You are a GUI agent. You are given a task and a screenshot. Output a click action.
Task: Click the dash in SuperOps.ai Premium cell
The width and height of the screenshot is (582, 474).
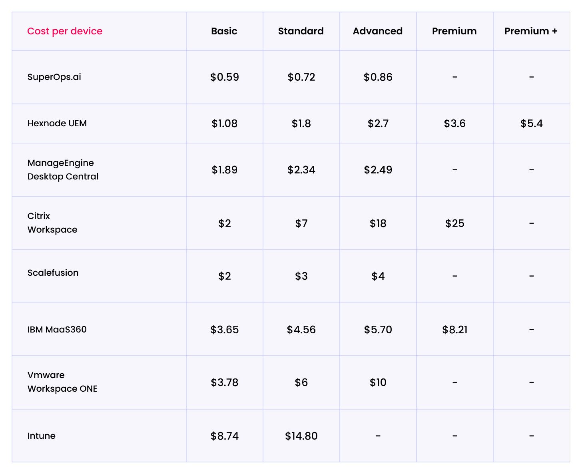[x=455, y=77]
